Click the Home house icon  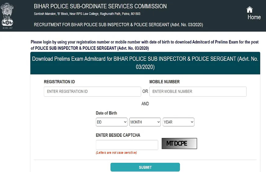coord(249,10)
